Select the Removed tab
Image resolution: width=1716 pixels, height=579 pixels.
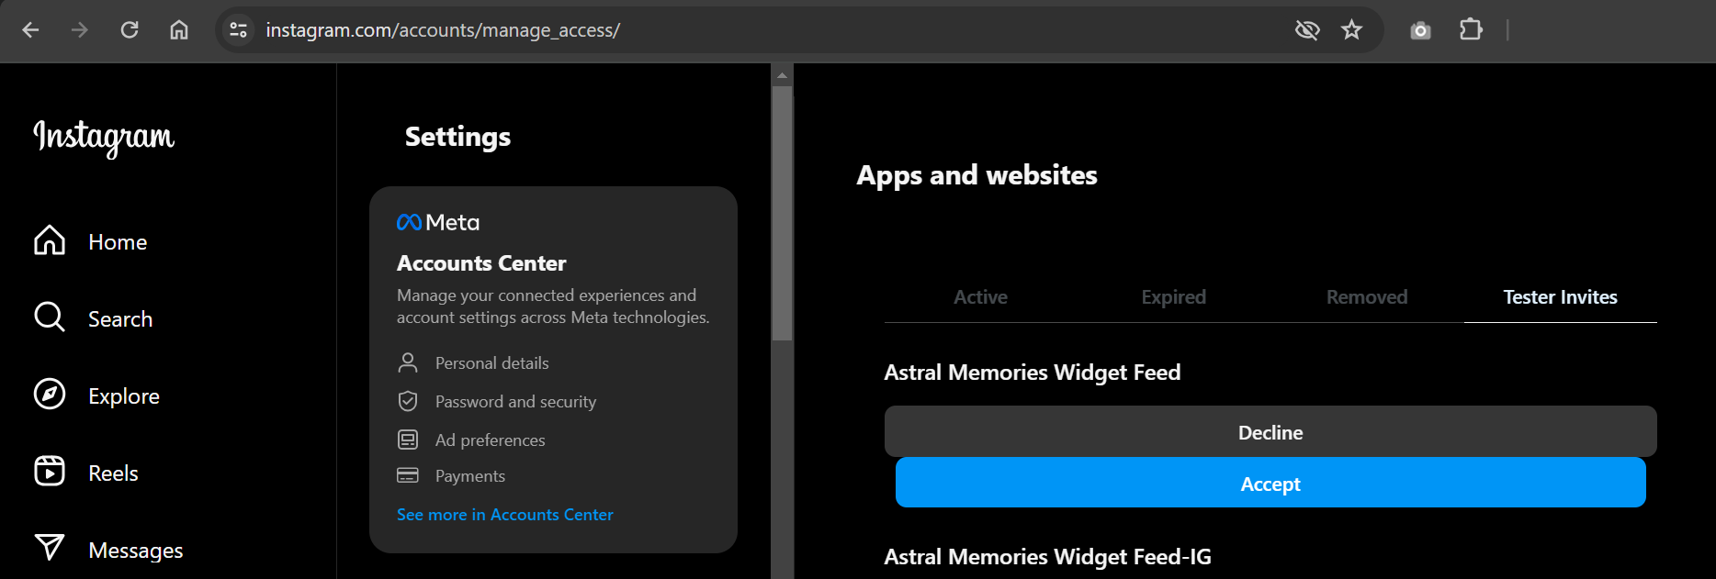[x=1366, y=297]
